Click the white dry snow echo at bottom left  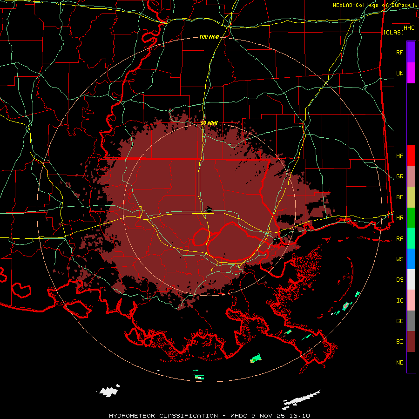click(109, 391)
